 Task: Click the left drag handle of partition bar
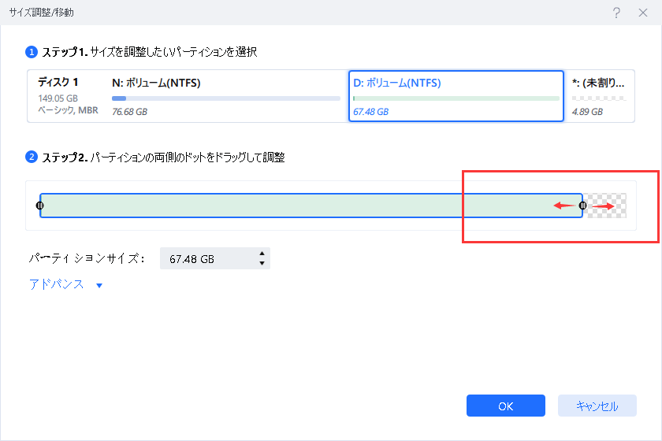pyautogui.click(x=40, y=206)
